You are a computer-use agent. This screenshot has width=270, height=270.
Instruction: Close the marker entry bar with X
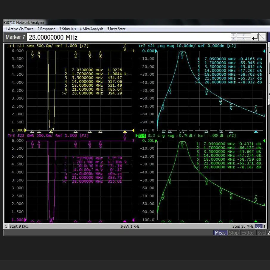[262, 37]
